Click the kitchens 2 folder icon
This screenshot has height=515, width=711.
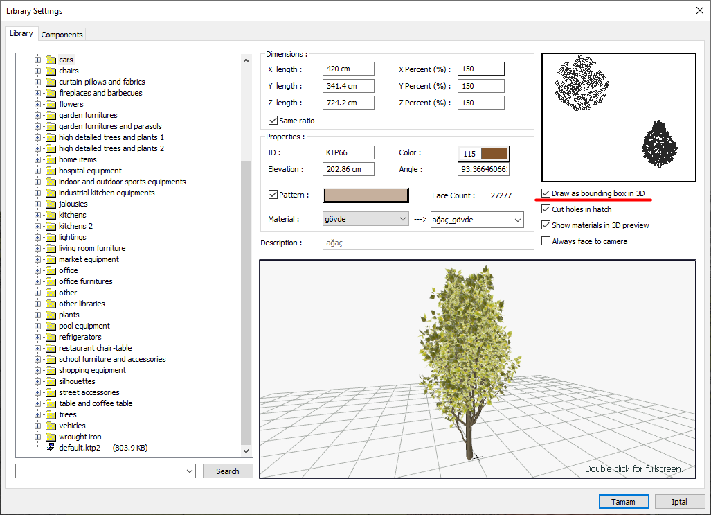click(51, 226)
